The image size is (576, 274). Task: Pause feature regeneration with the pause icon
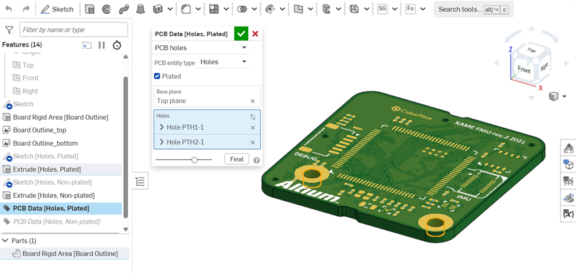coord(102,45)
